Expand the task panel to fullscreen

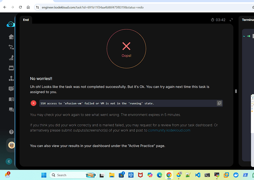coord(231,20)
